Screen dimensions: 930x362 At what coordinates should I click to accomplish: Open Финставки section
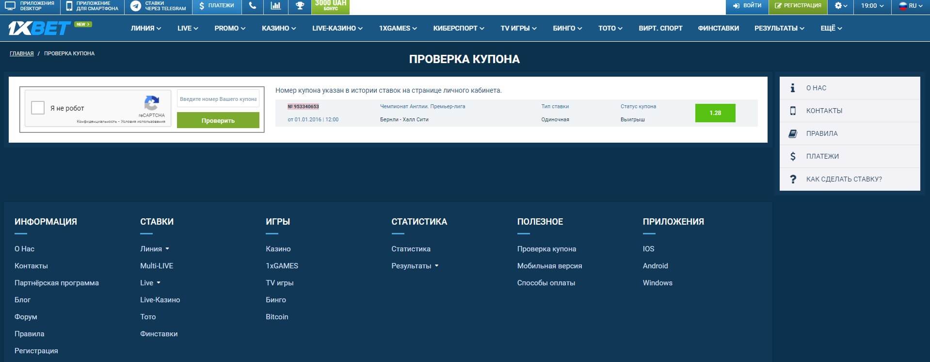pos(718,28)
